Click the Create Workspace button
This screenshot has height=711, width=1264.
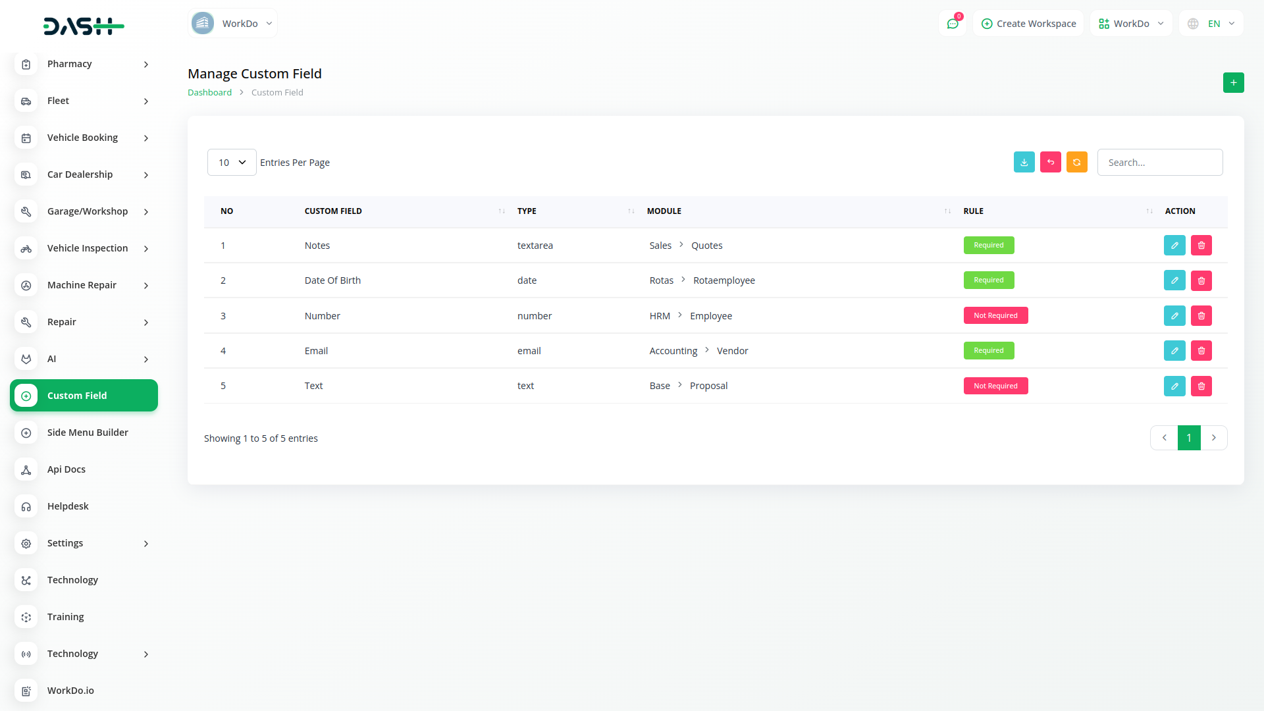[x=1028, y=23]
